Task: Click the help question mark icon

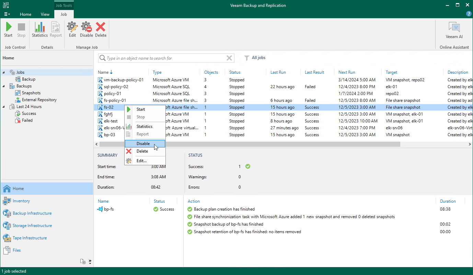Action: click(469, 14)
